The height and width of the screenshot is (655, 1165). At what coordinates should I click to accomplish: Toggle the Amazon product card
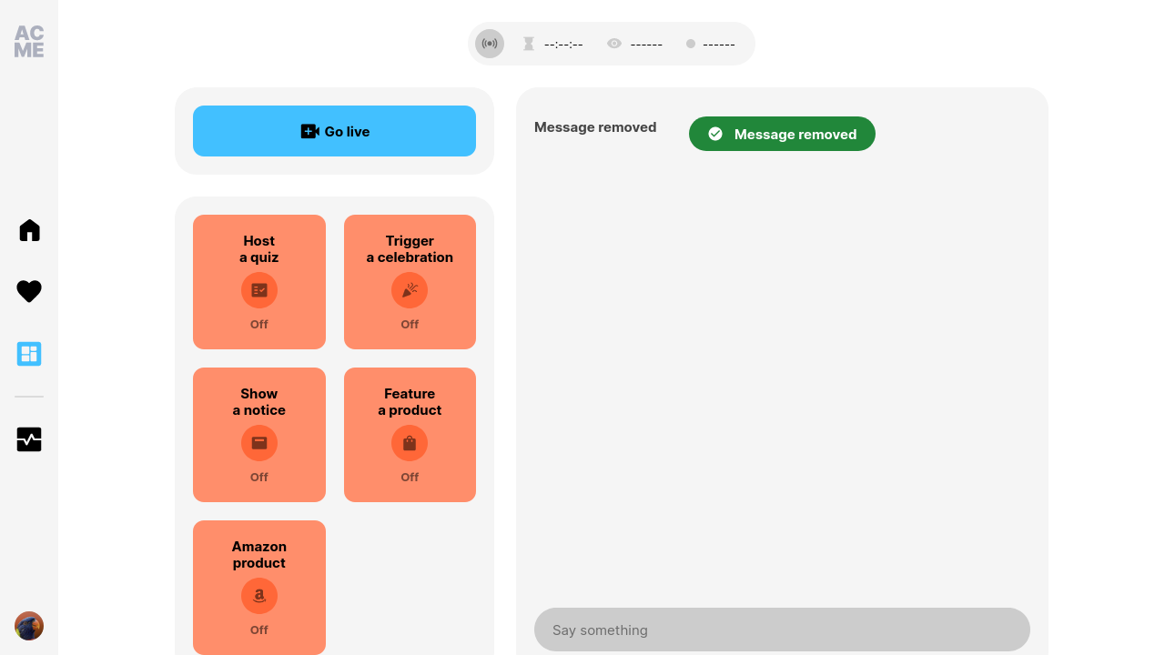point(259,588)
